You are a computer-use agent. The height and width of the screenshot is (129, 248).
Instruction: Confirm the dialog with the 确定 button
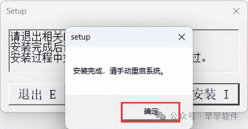150,112
